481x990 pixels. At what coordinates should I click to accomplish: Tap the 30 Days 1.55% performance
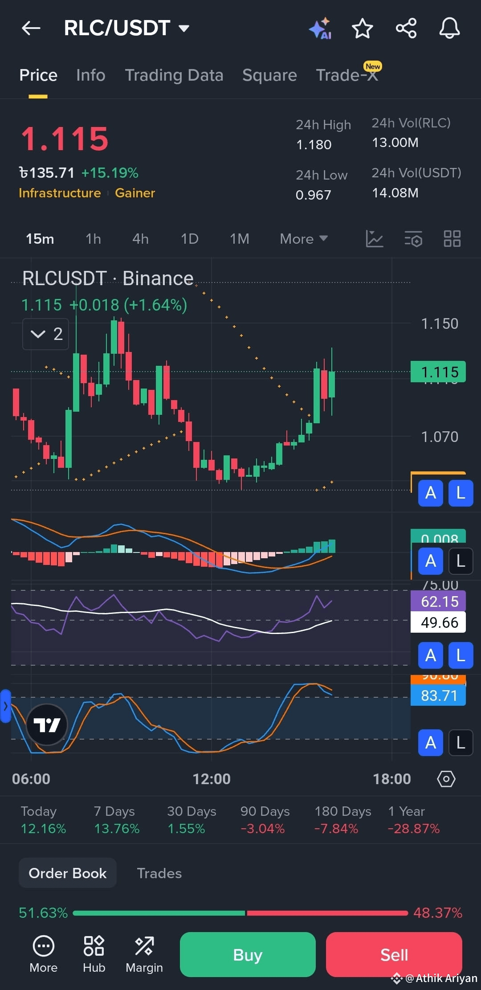tap(192, 820)
